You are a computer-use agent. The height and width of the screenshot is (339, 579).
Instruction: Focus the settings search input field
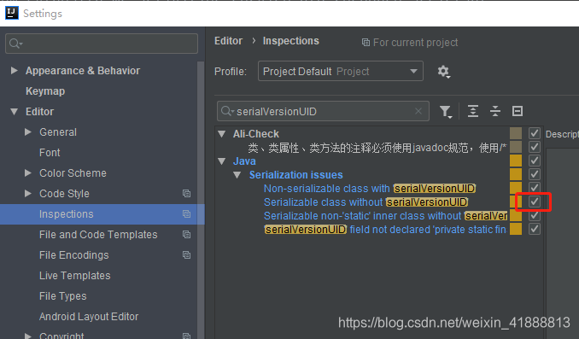(x=102, y=44)
